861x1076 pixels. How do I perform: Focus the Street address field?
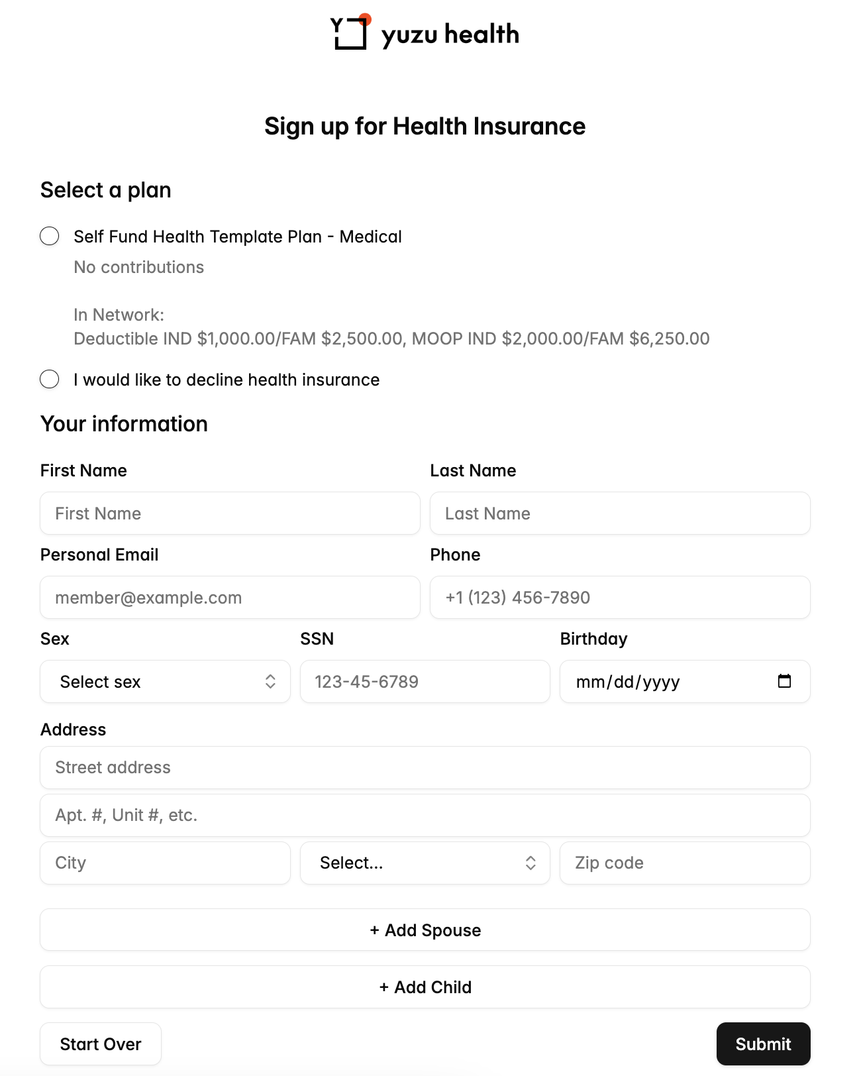point(425,767)
